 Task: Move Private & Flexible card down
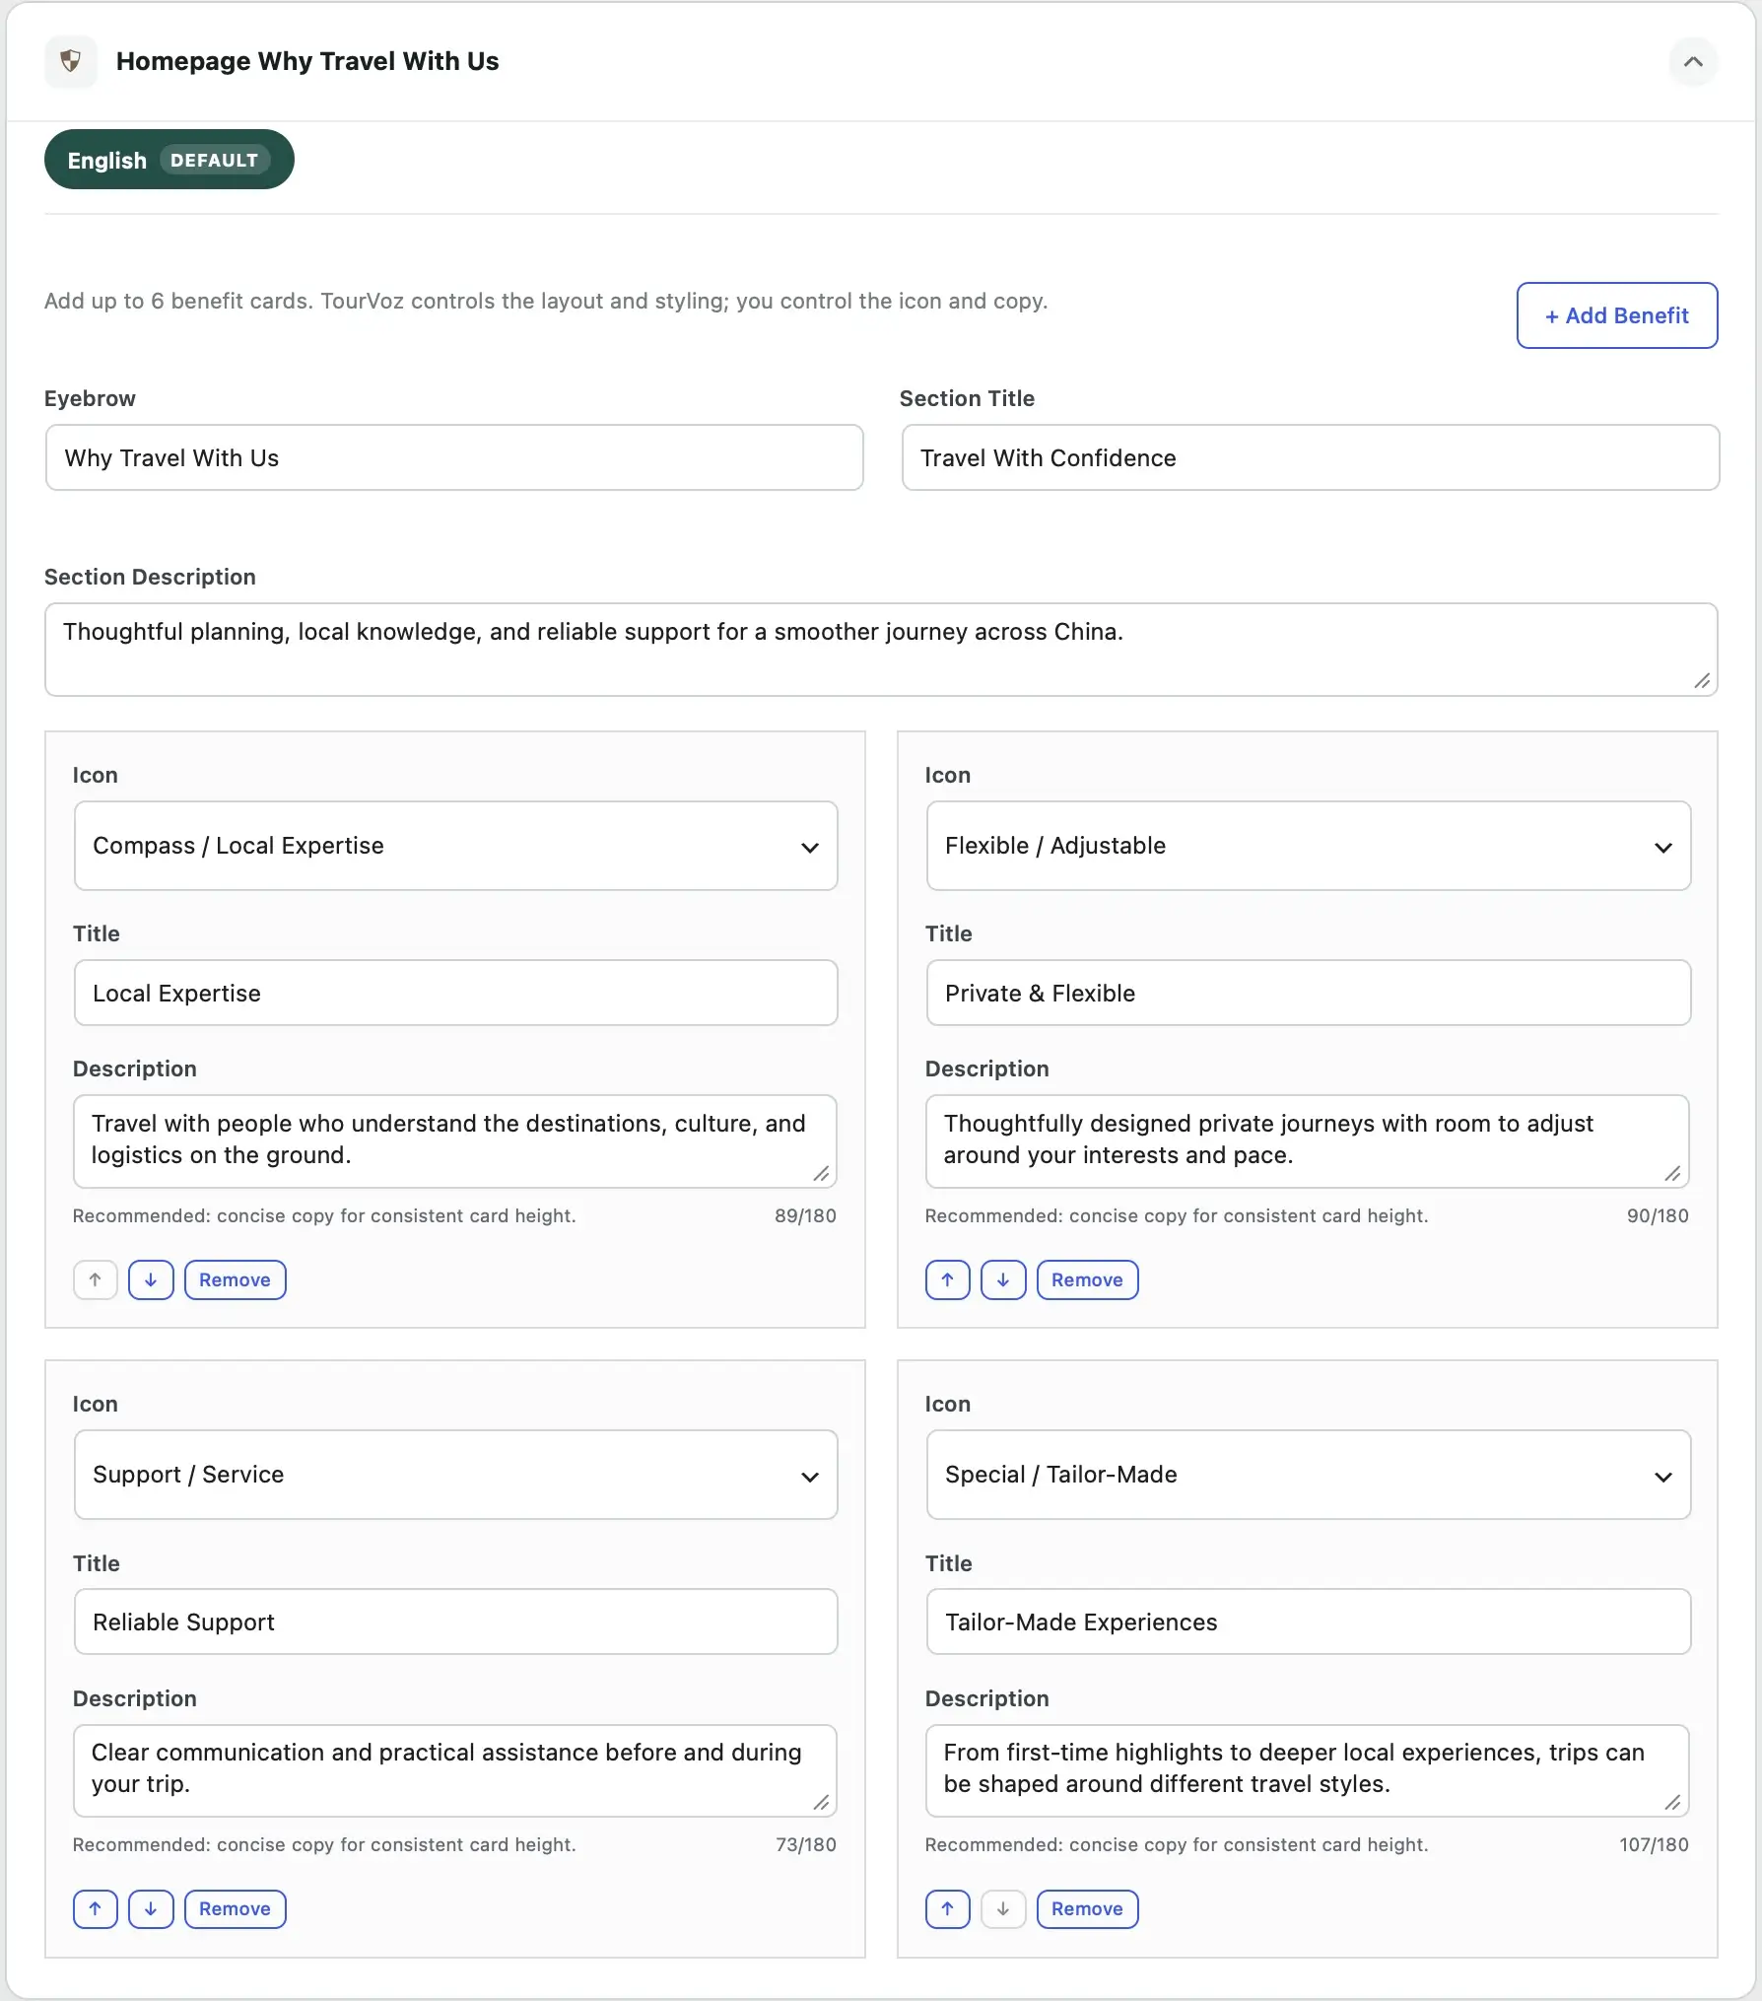pyautogui.click(x=1003, y=1279)
